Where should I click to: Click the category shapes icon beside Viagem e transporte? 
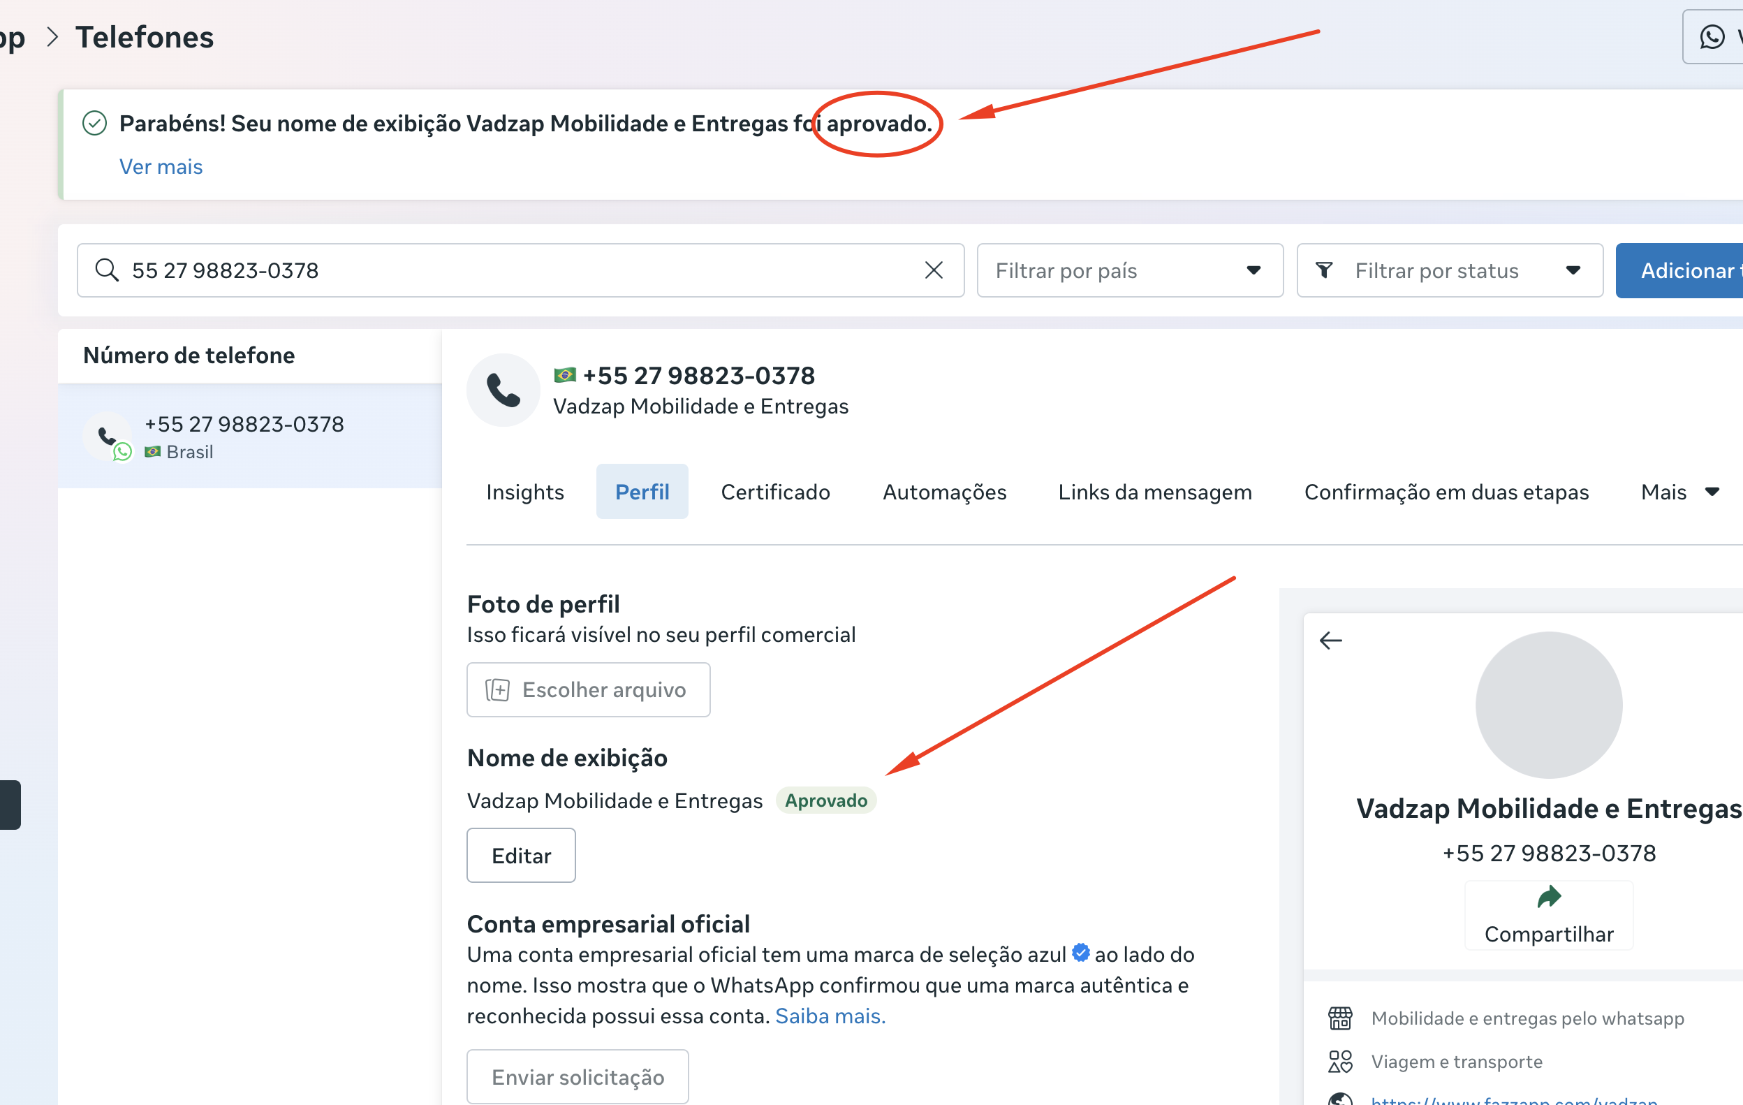[1340, 1062]
